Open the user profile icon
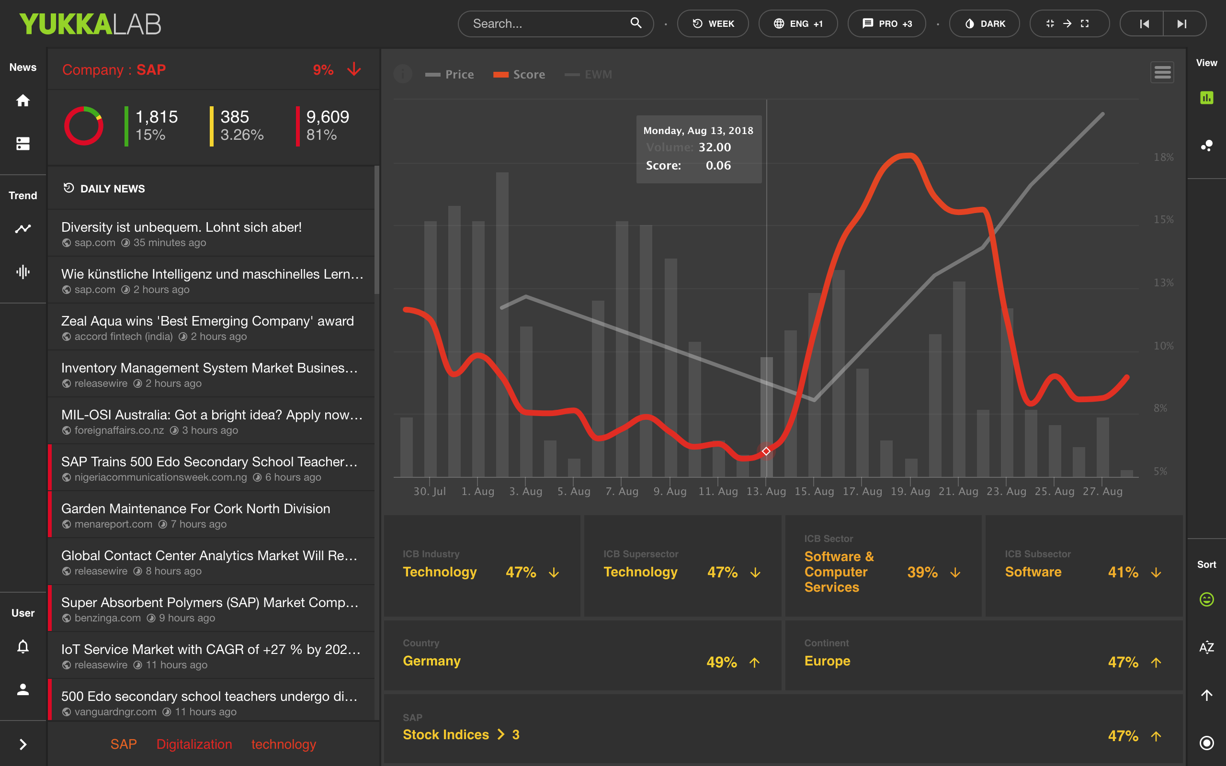 pyautogui.click(x=23, y=689)
